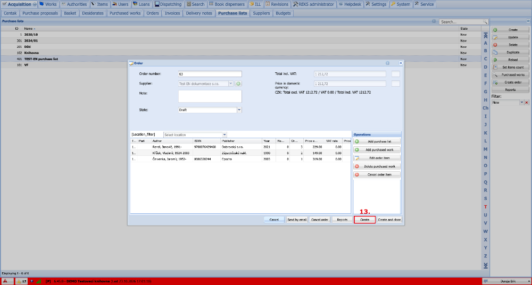Click into the Note text area
532x285 pixels.
tap(210, 96)
